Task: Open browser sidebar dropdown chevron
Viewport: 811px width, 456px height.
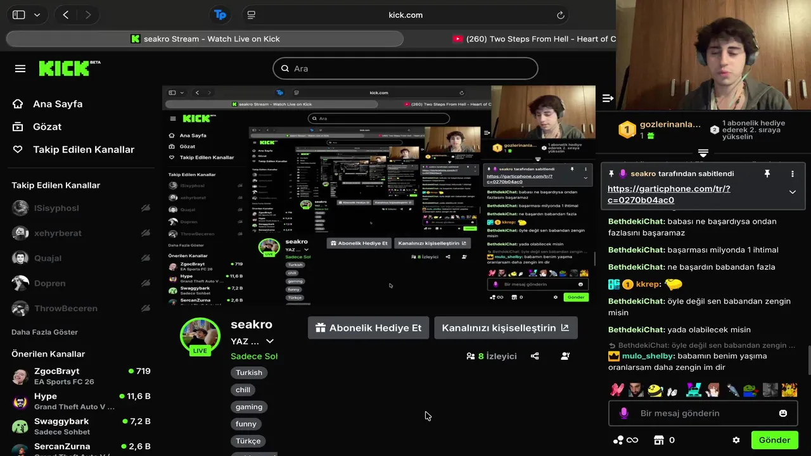Action: pyautogui.click(x=37, y=15)
